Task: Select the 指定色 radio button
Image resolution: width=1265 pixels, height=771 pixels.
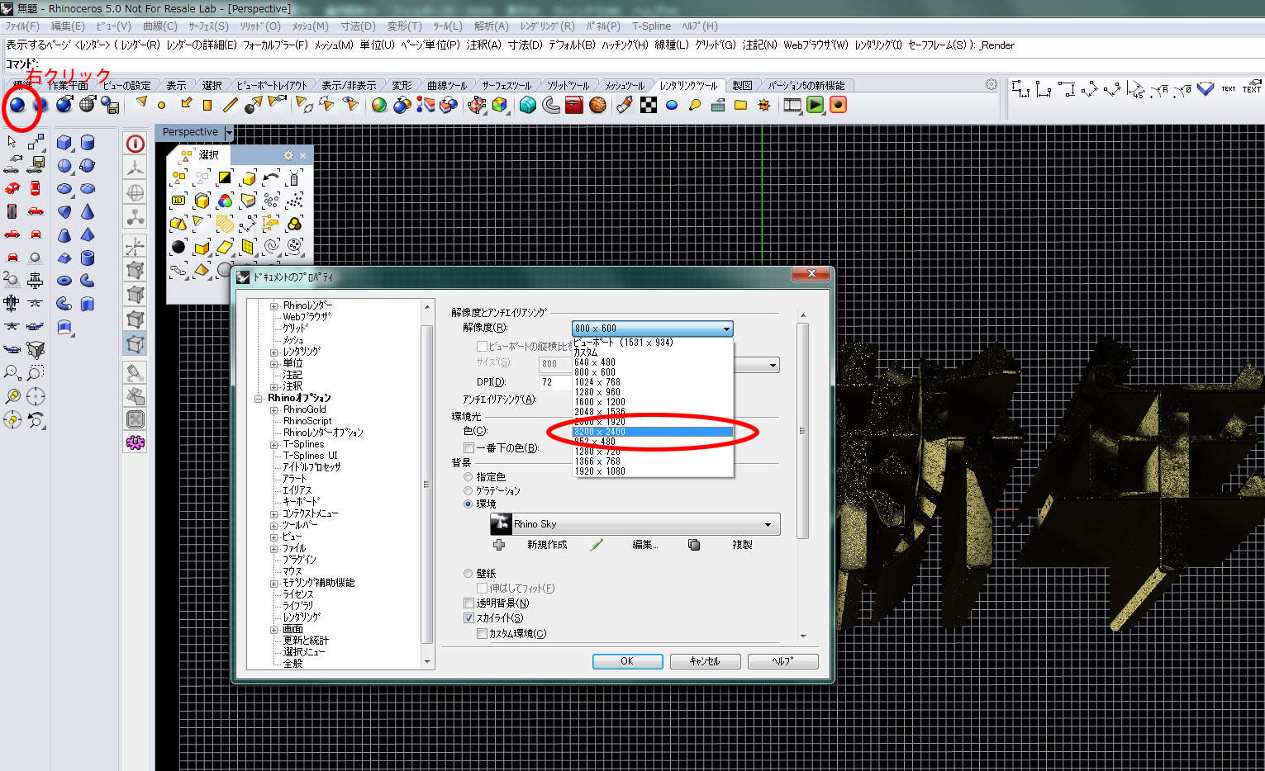Action: [468, 477]
